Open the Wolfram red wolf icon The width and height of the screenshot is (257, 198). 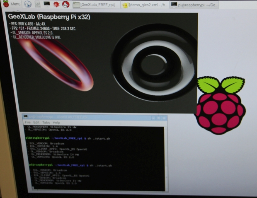click(x=66, y=5)
